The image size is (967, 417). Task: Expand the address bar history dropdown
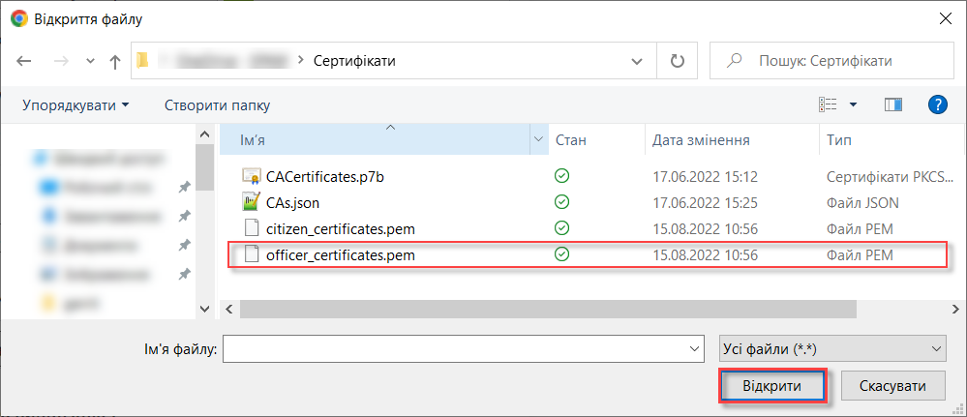637,60
